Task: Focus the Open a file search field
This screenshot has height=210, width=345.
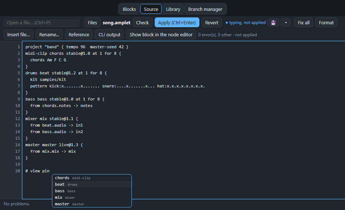Action: [42, 22]
